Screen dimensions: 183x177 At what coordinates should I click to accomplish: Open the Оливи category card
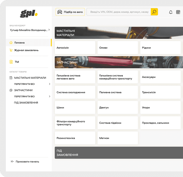tap(118, 48)
